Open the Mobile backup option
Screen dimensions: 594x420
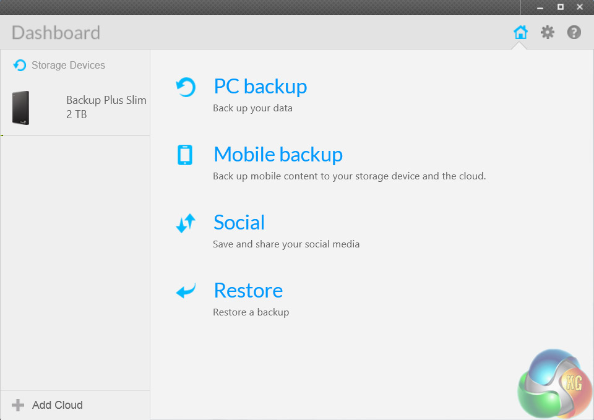click(278, 155)
